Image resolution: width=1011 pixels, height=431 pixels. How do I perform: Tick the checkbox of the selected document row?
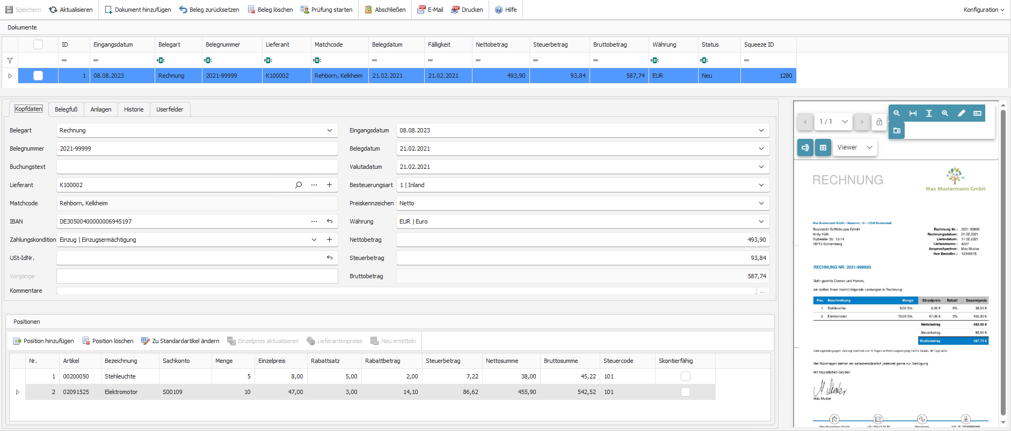[38, 76]
